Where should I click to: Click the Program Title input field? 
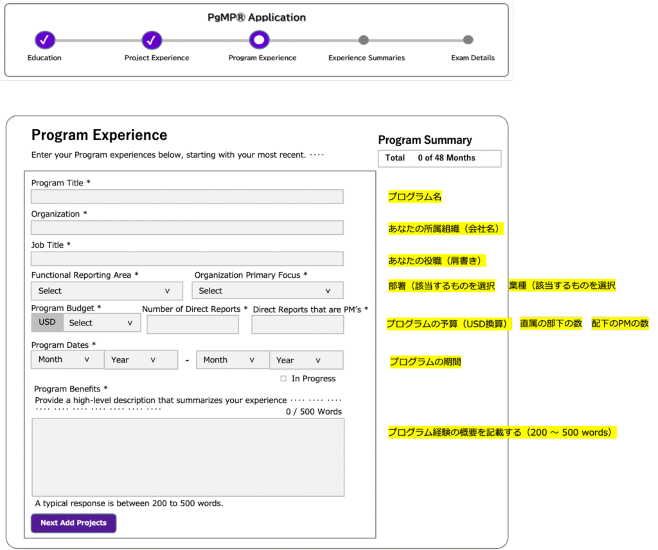point(187,197)
